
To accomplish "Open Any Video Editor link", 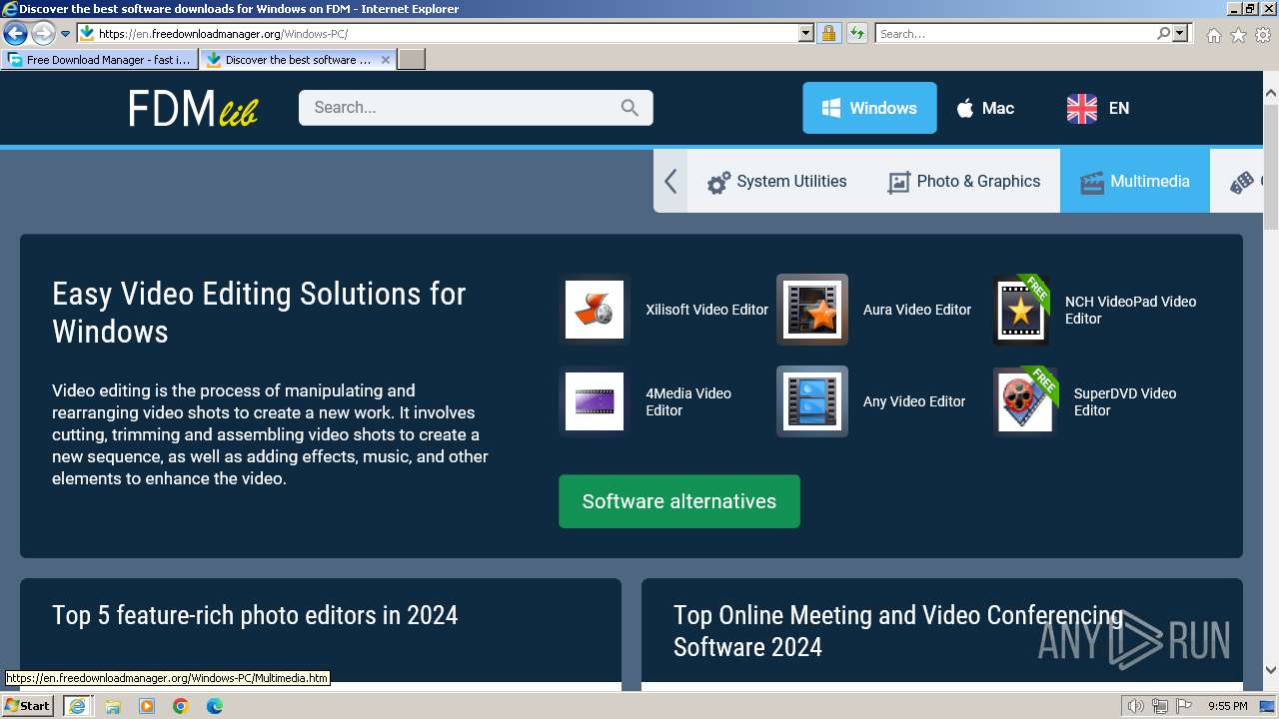I will tap(914, 401).
